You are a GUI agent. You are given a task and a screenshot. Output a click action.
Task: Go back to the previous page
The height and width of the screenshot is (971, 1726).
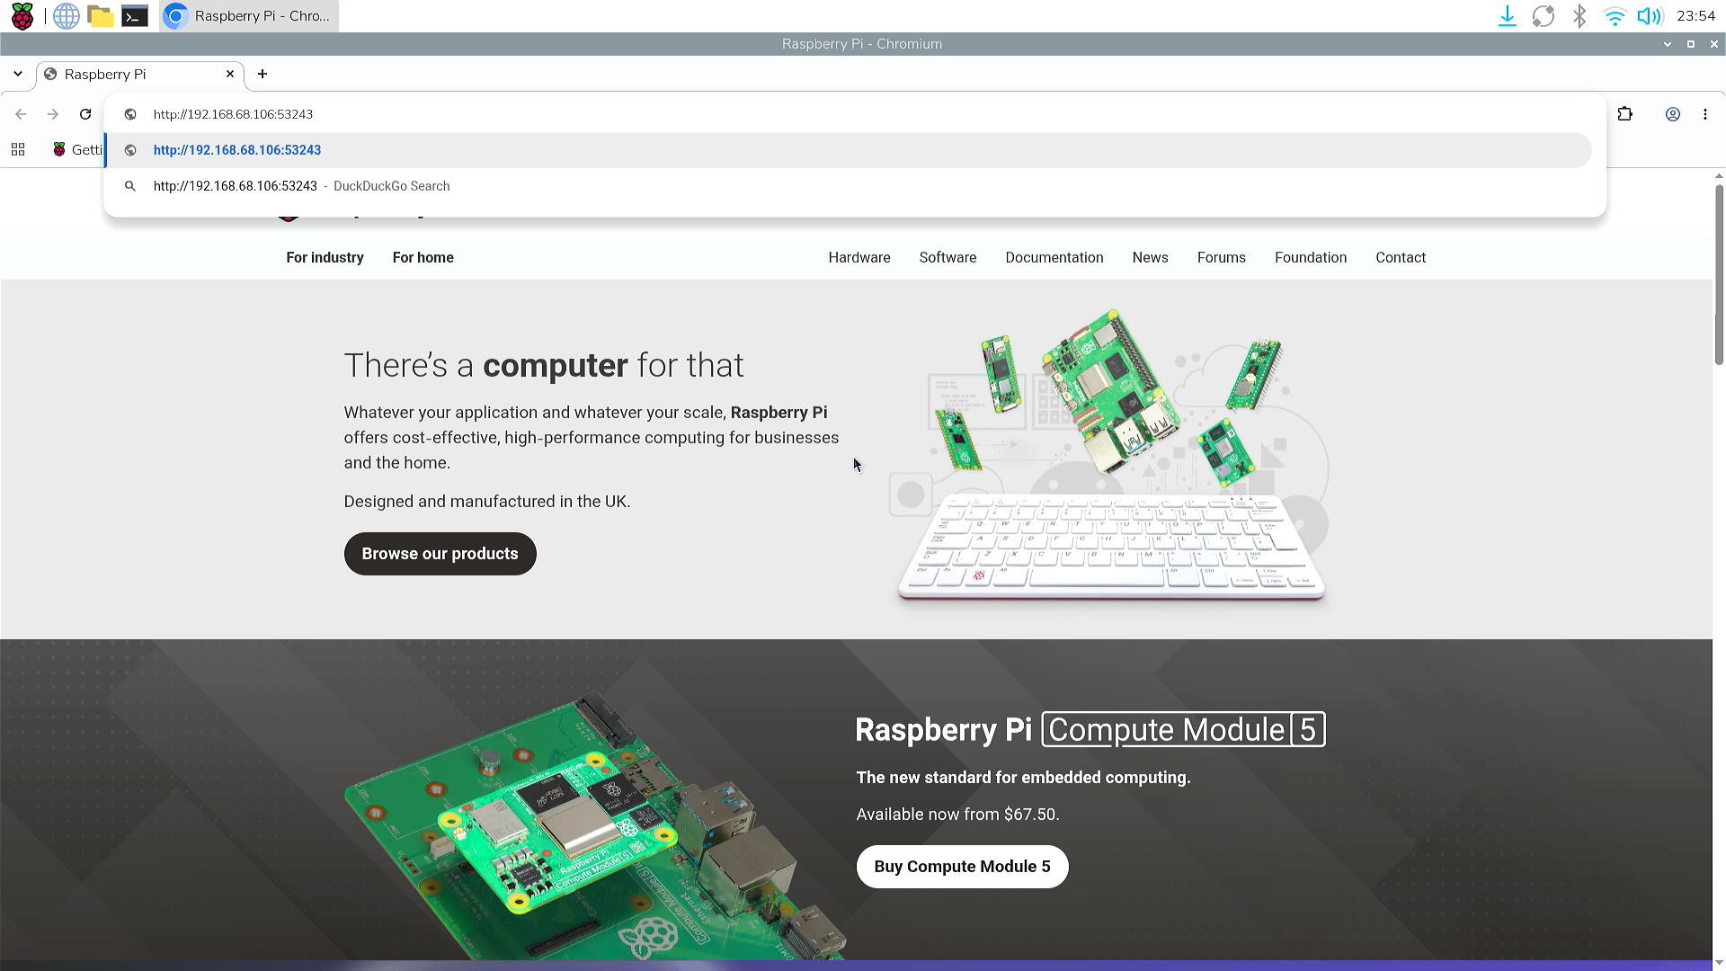point(21,114)
